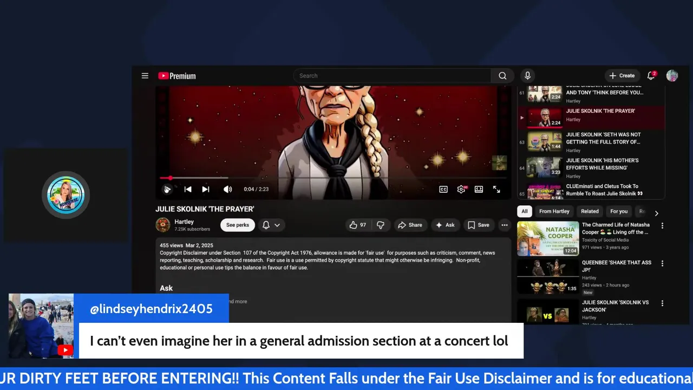693x390 pixels.
Task: Show more filter chips with right chevron
Action: point(656,213)
